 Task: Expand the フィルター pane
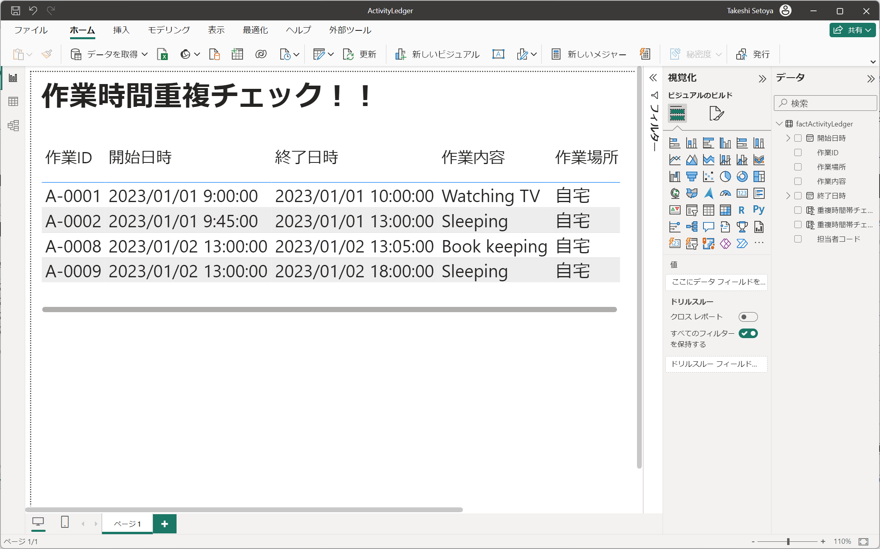(653, 78)
